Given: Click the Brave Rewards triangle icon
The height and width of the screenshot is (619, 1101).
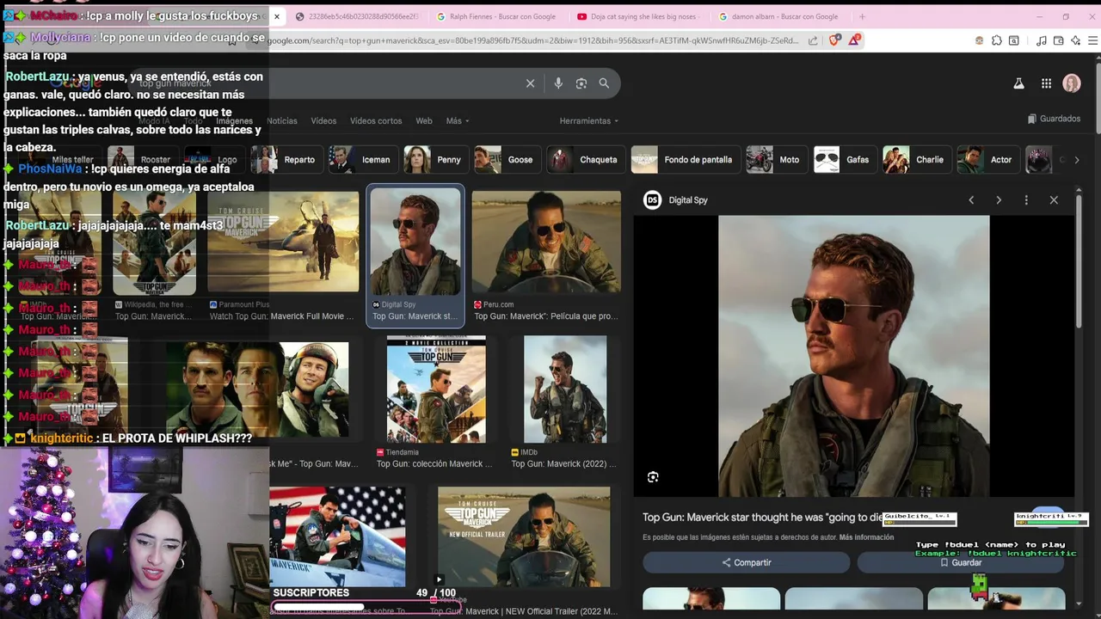Looking at the screenshot, I should coord(854,40).
